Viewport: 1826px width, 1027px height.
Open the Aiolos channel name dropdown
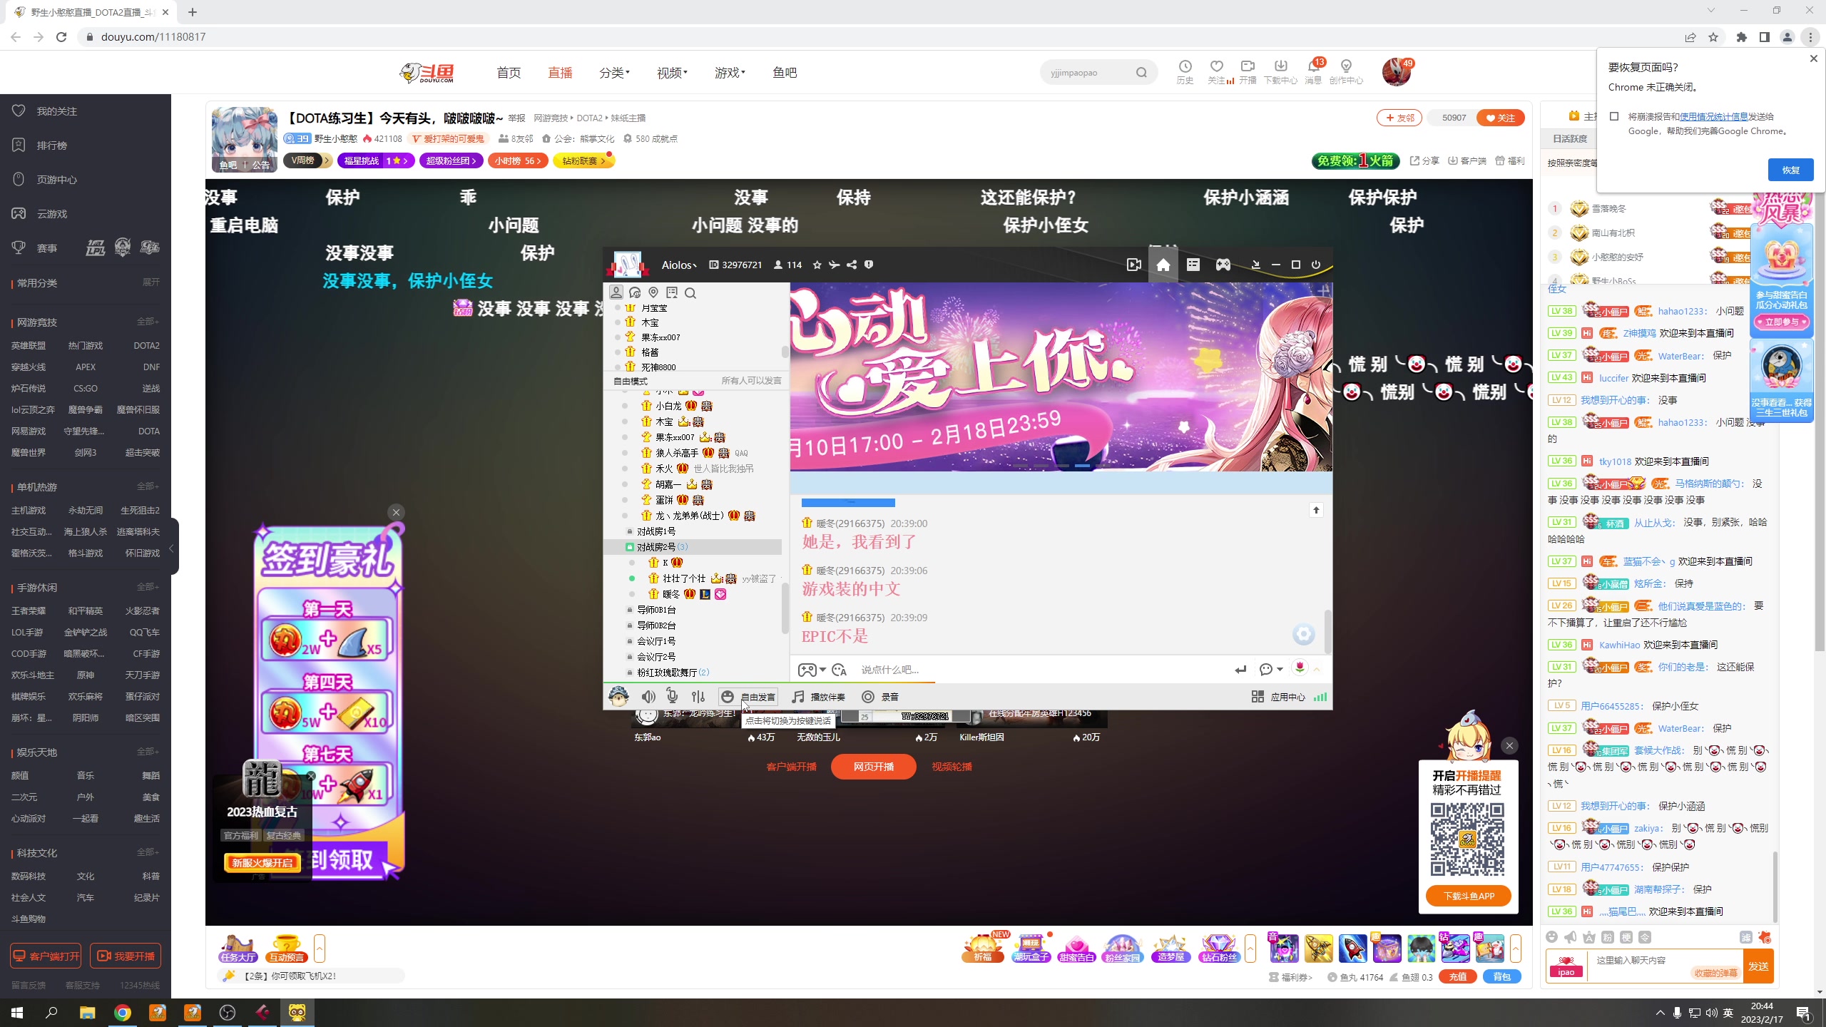pos(679,265)
